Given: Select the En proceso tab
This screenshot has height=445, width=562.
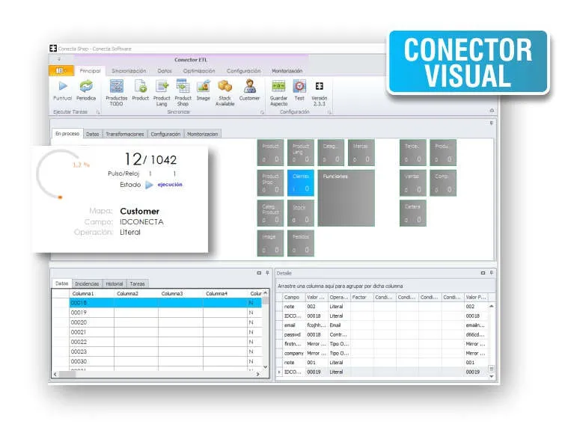Looking at the screenshot, I should point(67,133).
